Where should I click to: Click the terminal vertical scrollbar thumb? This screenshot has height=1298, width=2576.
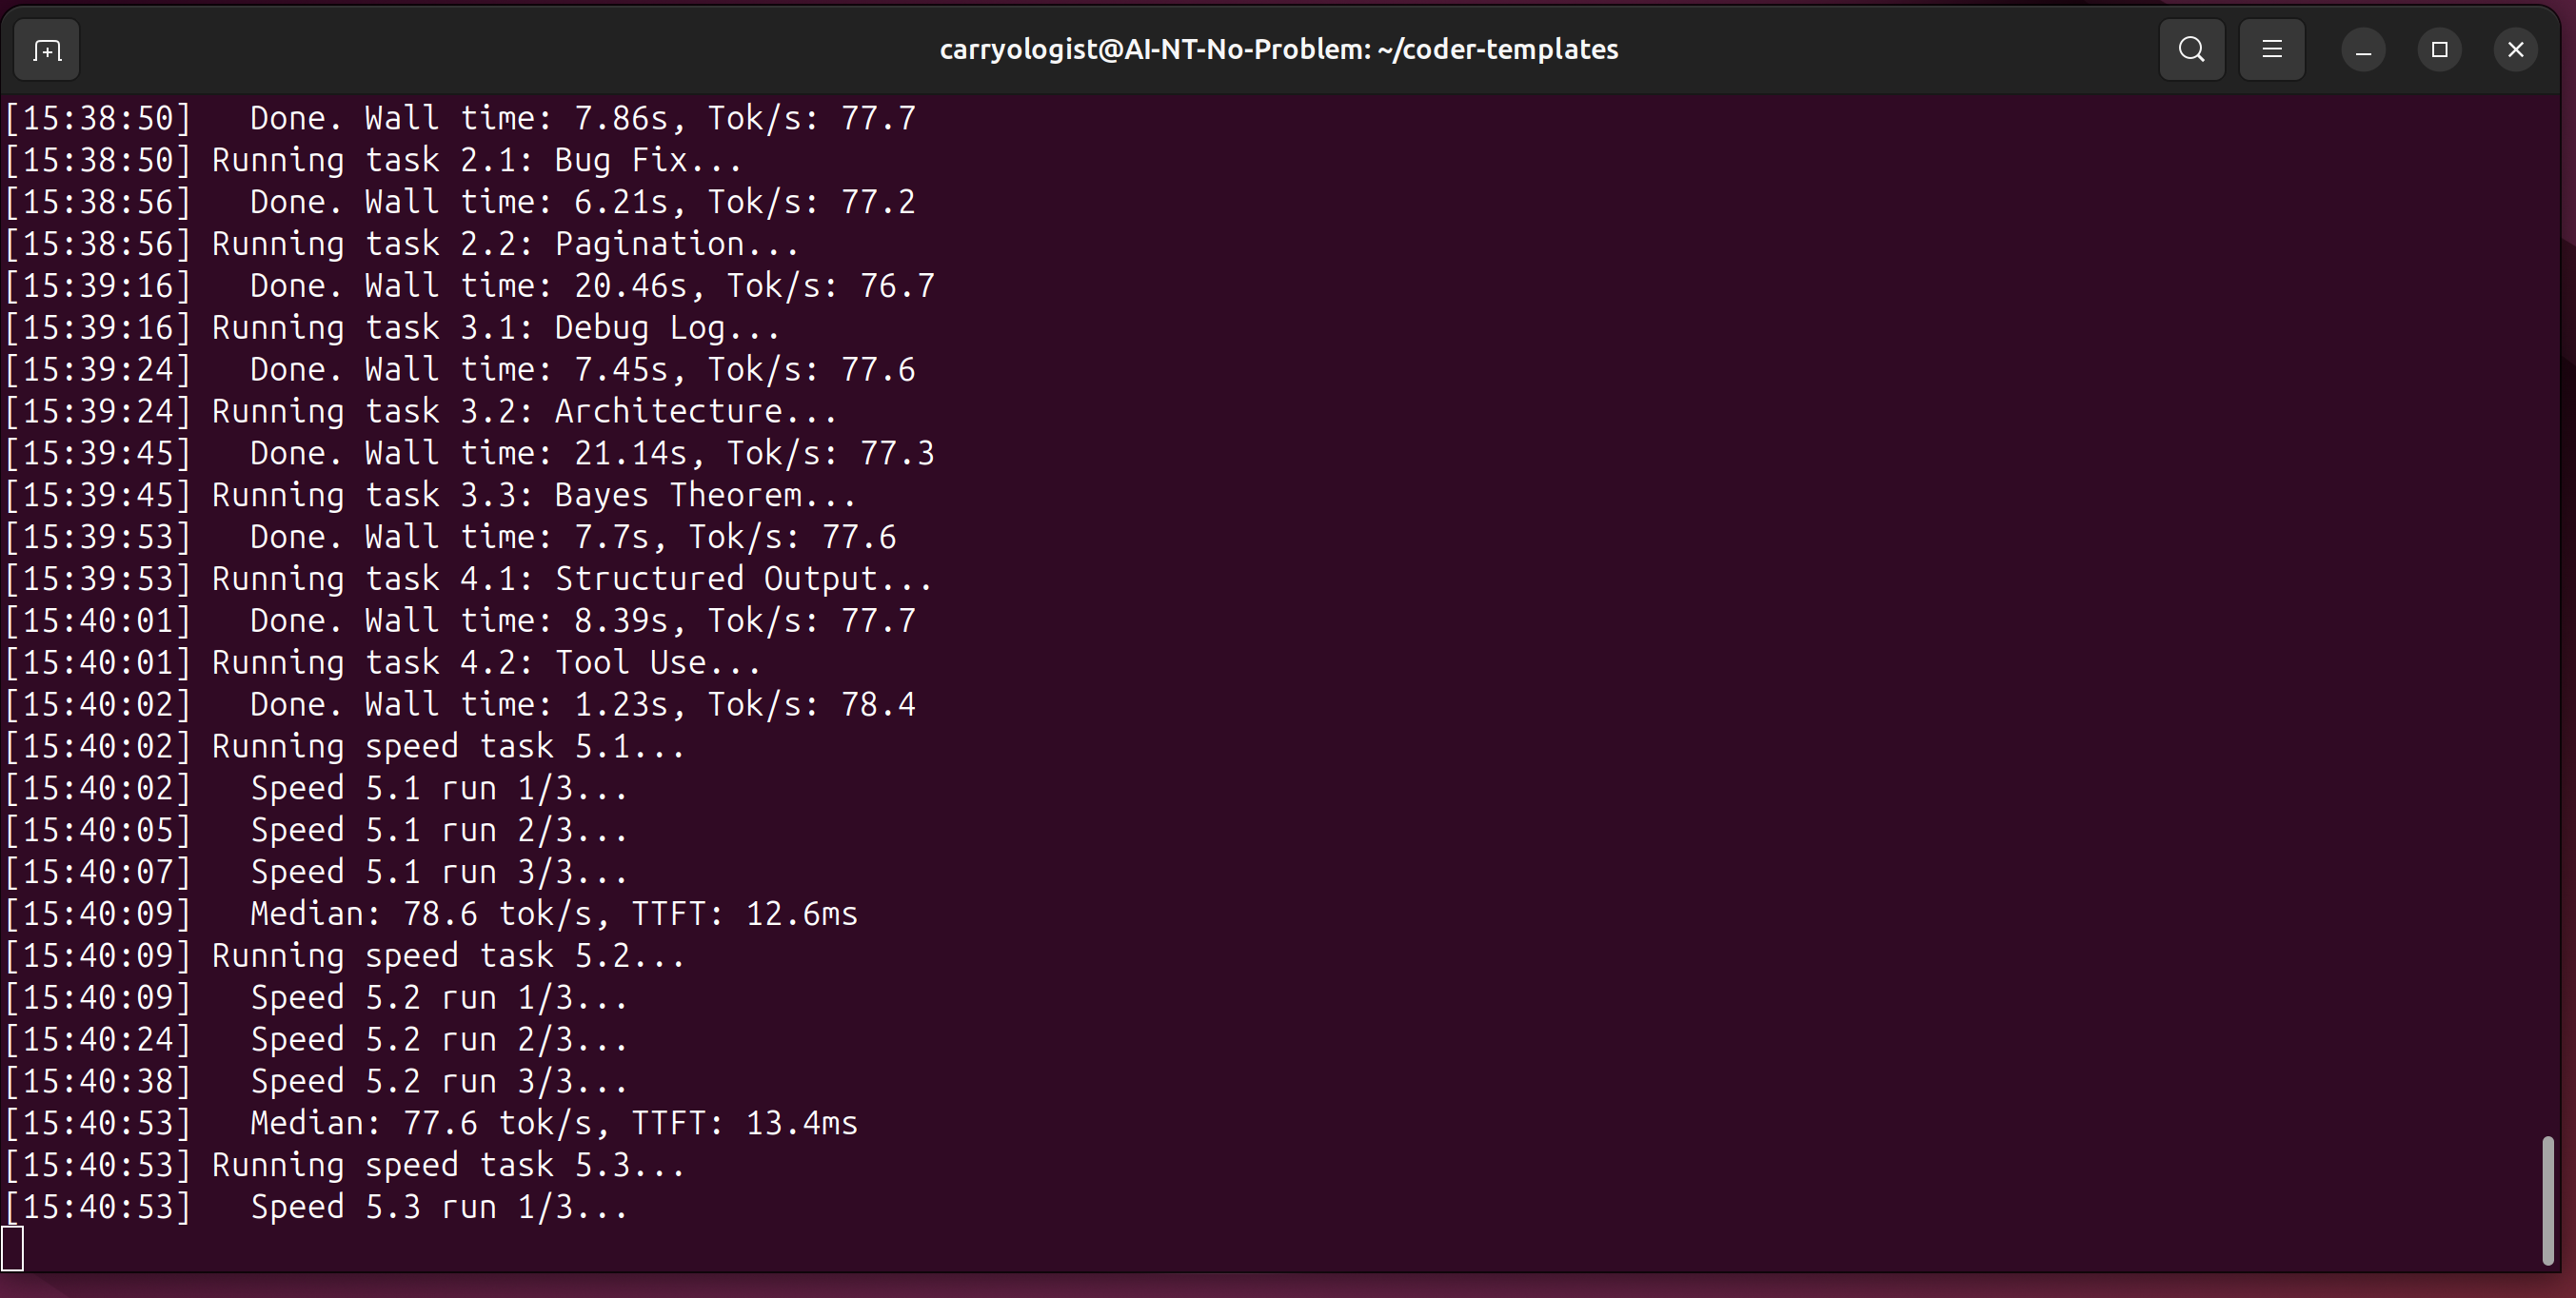click(2547, 1200)
